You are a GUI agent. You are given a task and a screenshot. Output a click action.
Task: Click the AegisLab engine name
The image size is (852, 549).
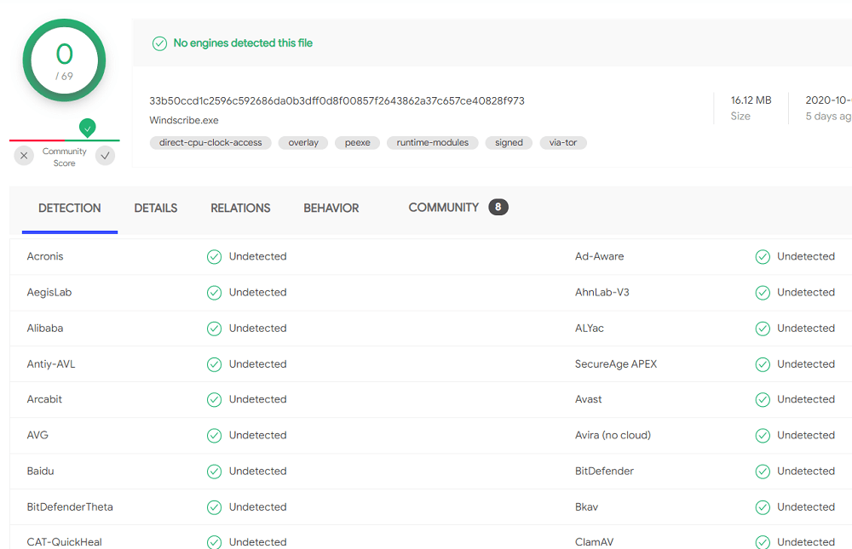tap(49, 292)
